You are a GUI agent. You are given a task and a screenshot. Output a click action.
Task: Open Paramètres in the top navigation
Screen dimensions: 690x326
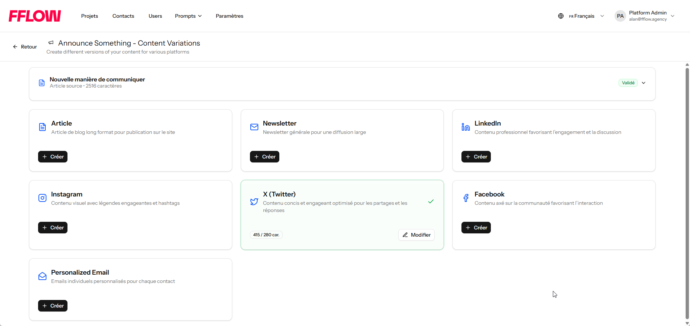tap(230, 16)
